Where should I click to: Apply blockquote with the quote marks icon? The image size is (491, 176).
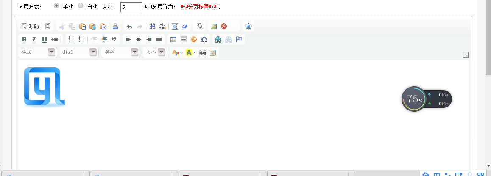pos(114,39)
